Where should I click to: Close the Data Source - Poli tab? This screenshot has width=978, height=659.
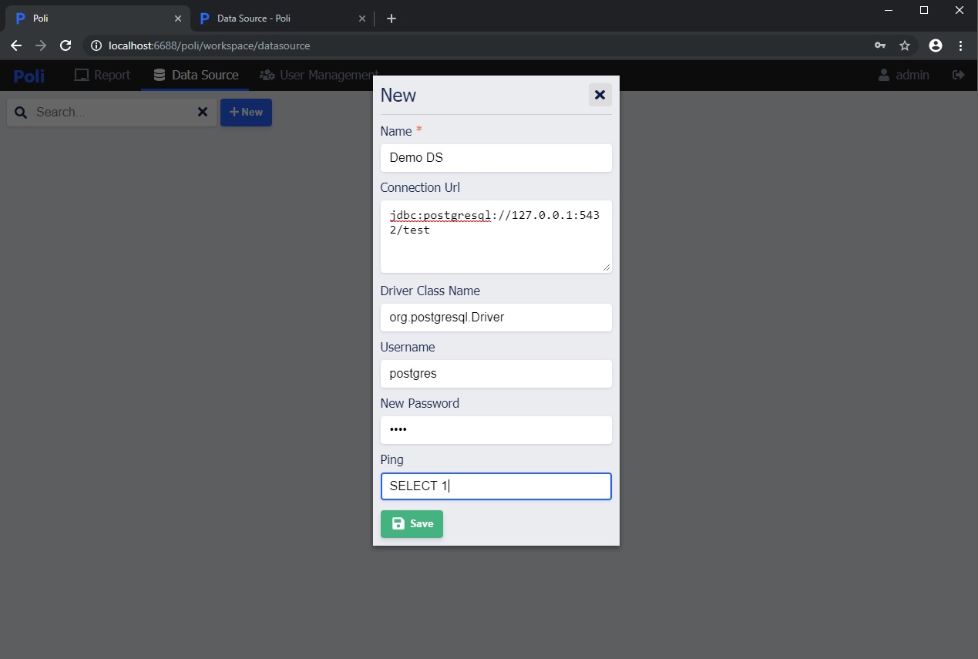[x=362, y=18]
